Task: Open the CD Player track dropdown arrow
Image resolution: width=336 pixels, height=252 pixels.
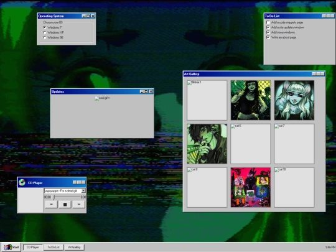Action: pos(83,190)
